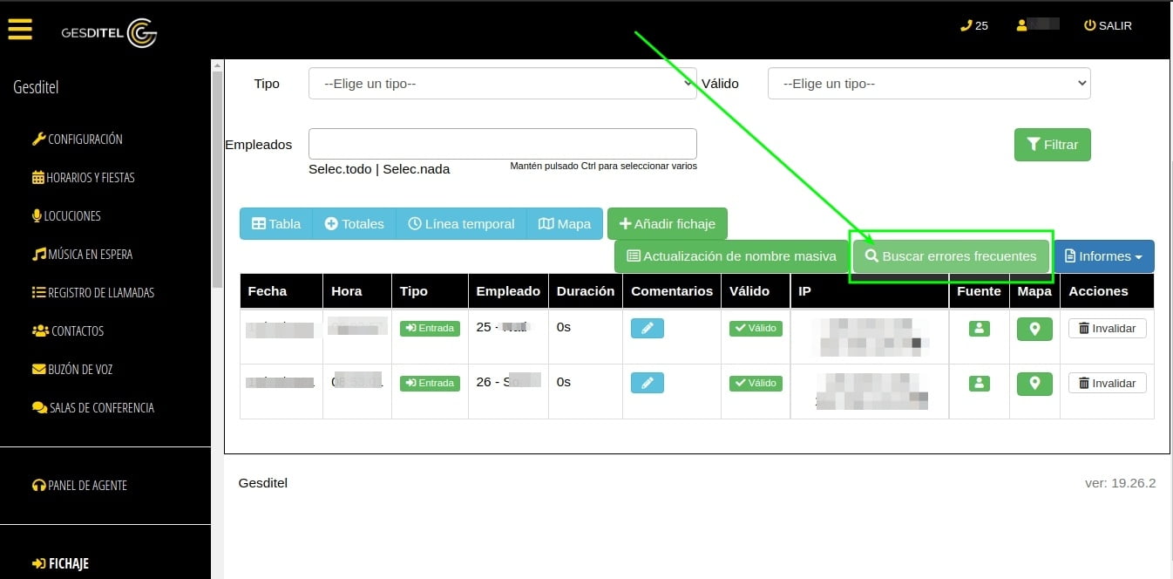Click the Gesditel logo
This screenshot has width=1173, height=579.
109,33
